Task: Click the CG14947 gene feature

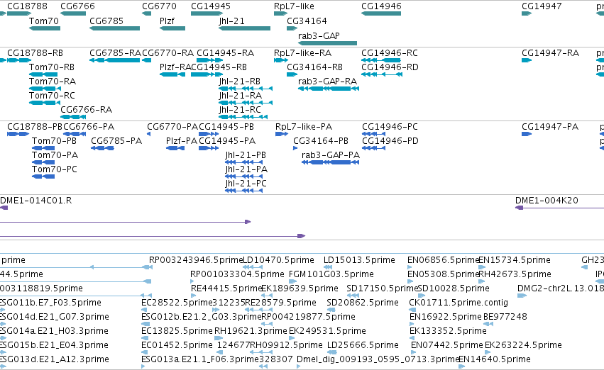Action: click(527, 13)
